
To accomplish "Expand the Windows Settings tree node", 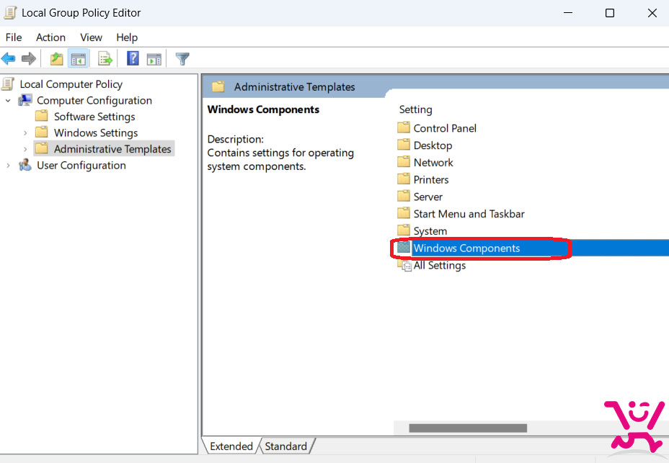I will 25,133.
